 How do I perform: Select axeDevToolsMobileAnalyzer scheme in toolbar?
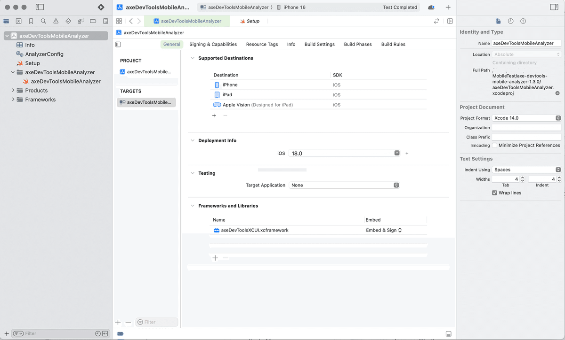click(x=234, y=8)
